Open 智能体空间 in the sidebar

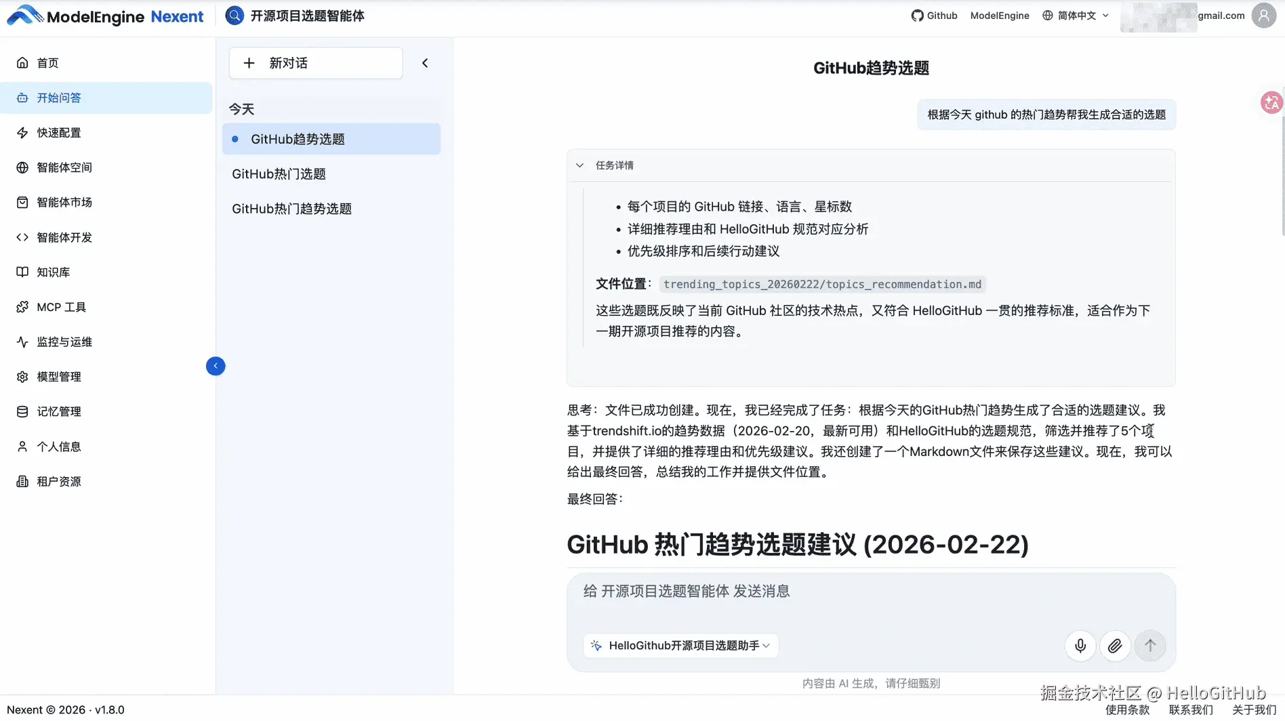[x=106, y=167]
